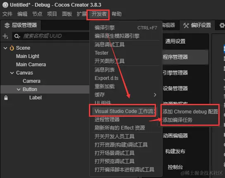
Task: Expand the 缓存 submenu arrow
Action: 155,95
